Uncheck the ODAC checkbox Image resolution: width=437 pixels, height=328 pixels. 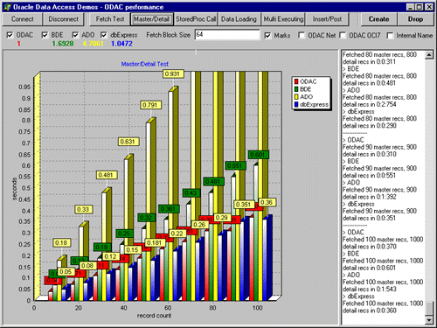coord(10,35)
